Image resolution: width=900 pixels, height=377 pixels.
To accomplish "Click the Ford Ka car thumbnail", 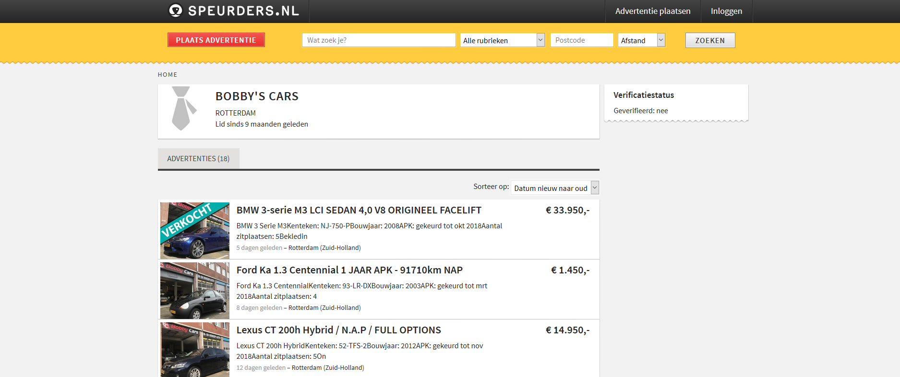I will (194, 290).
